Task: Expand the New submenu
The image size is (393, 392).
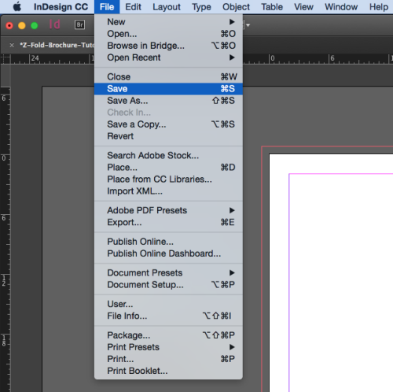Action: pos(168,22)
